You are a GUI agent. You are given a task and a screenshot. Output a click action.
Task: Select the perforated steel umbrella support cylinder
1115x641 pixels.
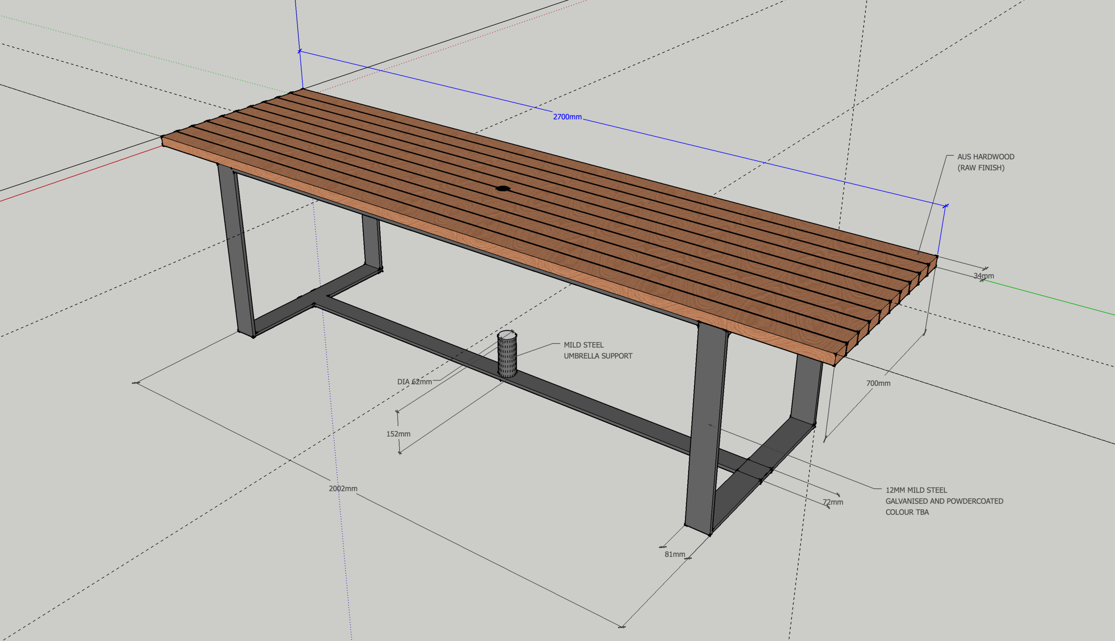click(507, 354)
